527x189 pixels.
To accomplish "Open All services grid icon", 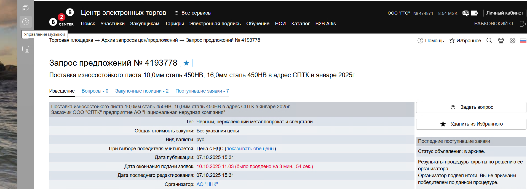I will point(176,13).
